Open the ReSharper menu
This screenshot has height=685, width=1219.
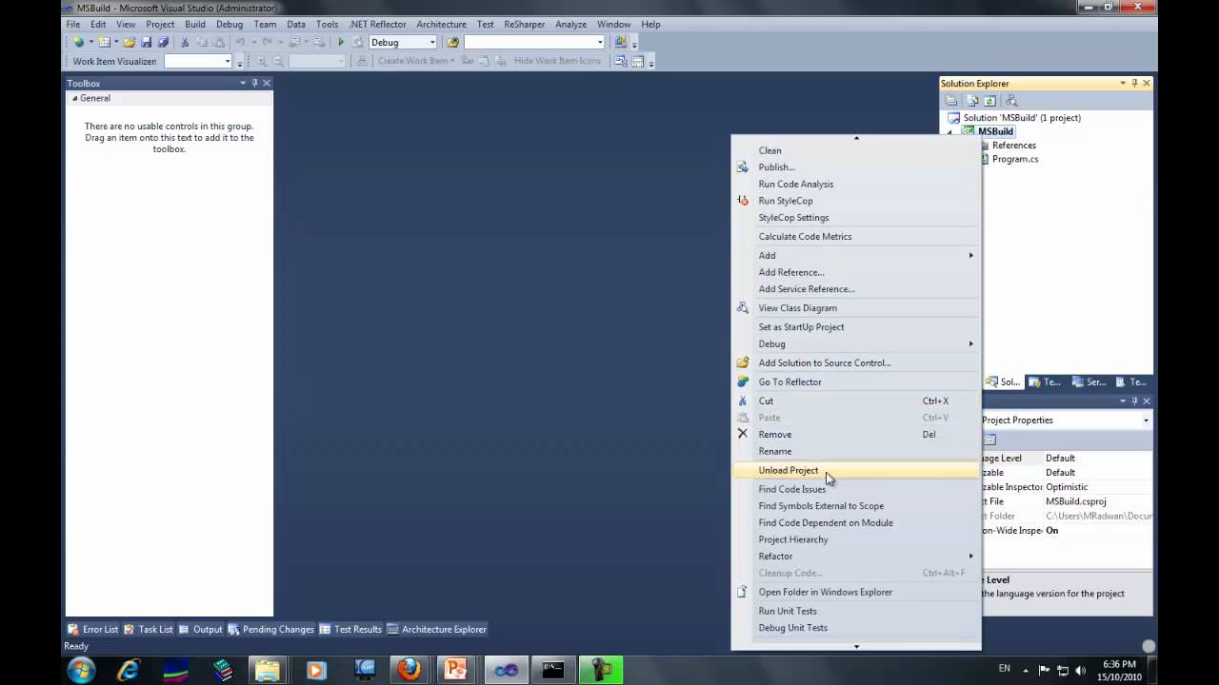(524, 24)
